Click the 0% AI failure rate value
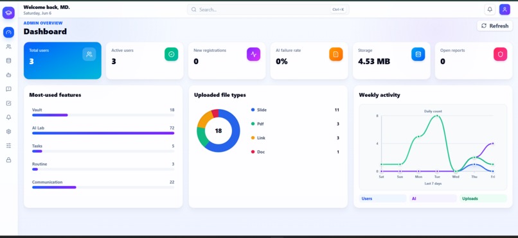The width and height of the screenshot is (518, 238). [281, 62]
